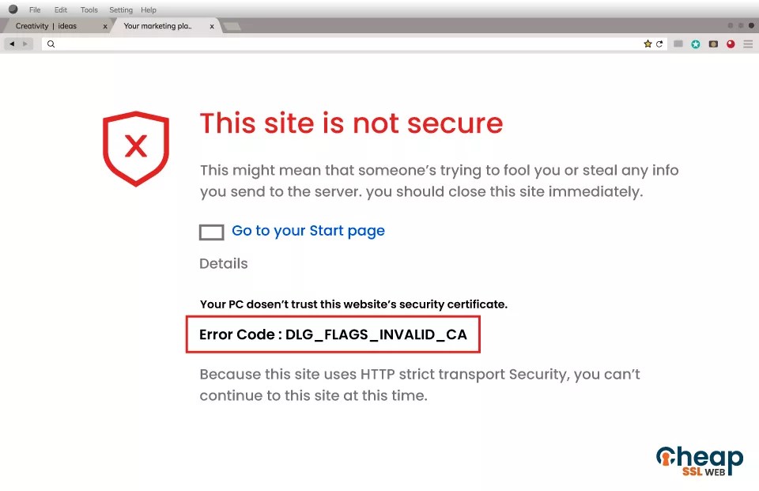This screenshot has height=491, width=759.
Task: Expand the Details section
Action: pyautogui.click(x=223, y=263)
